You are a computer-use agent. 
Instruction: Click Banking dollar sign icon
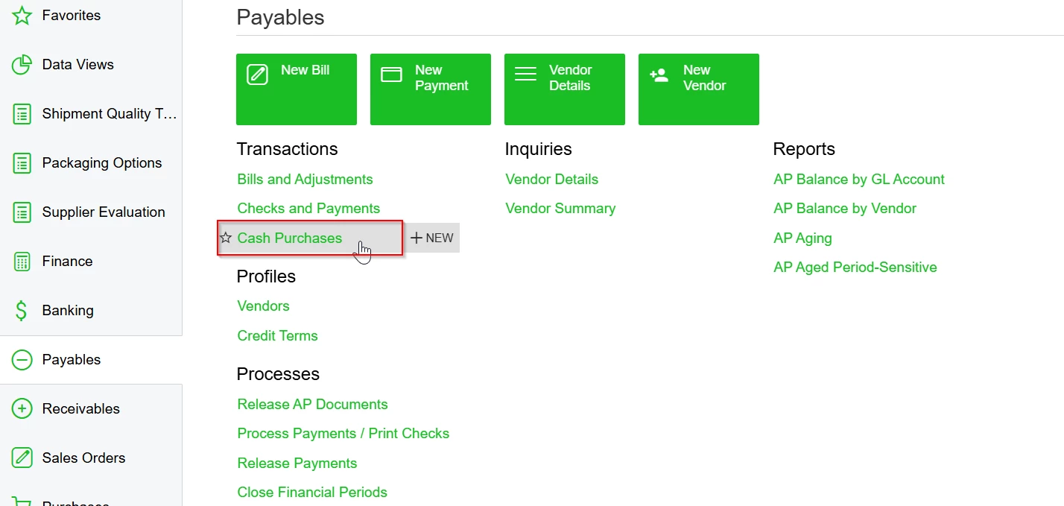[22, 311]
